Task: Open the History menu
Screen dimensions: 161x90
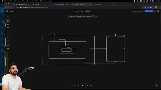Action: [x=23, y=1]
